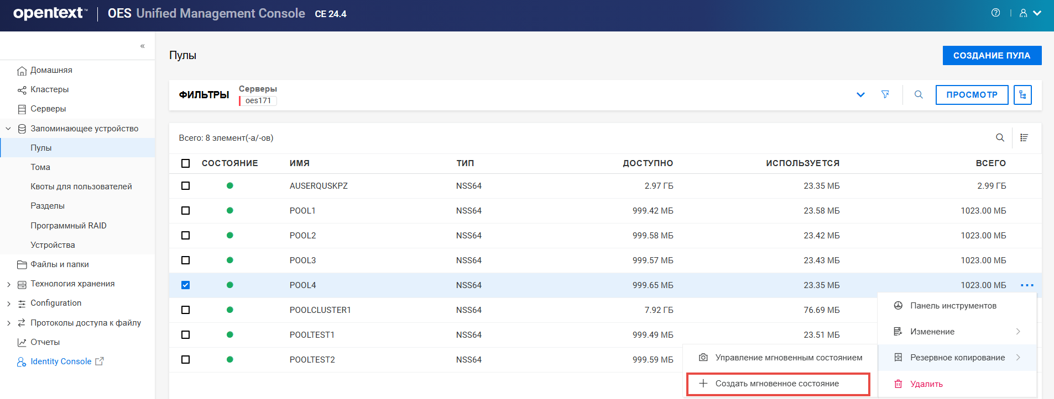The width and height of the screenshot is (1054, 399).
Task: Click search icon in the filters bar
Action: coord(919,95)
